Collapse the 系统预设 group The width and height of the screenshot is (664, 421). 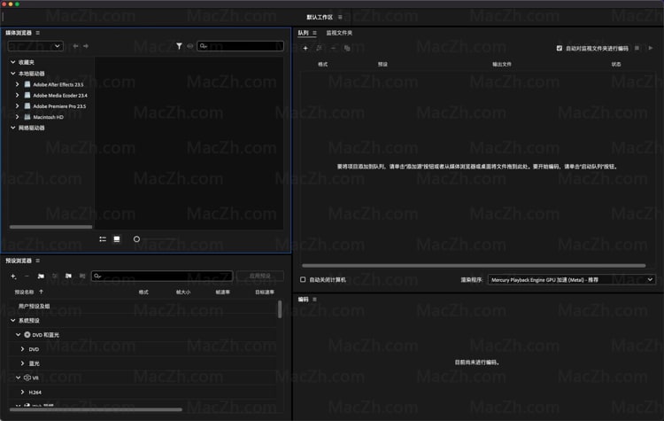pos(13,321)
